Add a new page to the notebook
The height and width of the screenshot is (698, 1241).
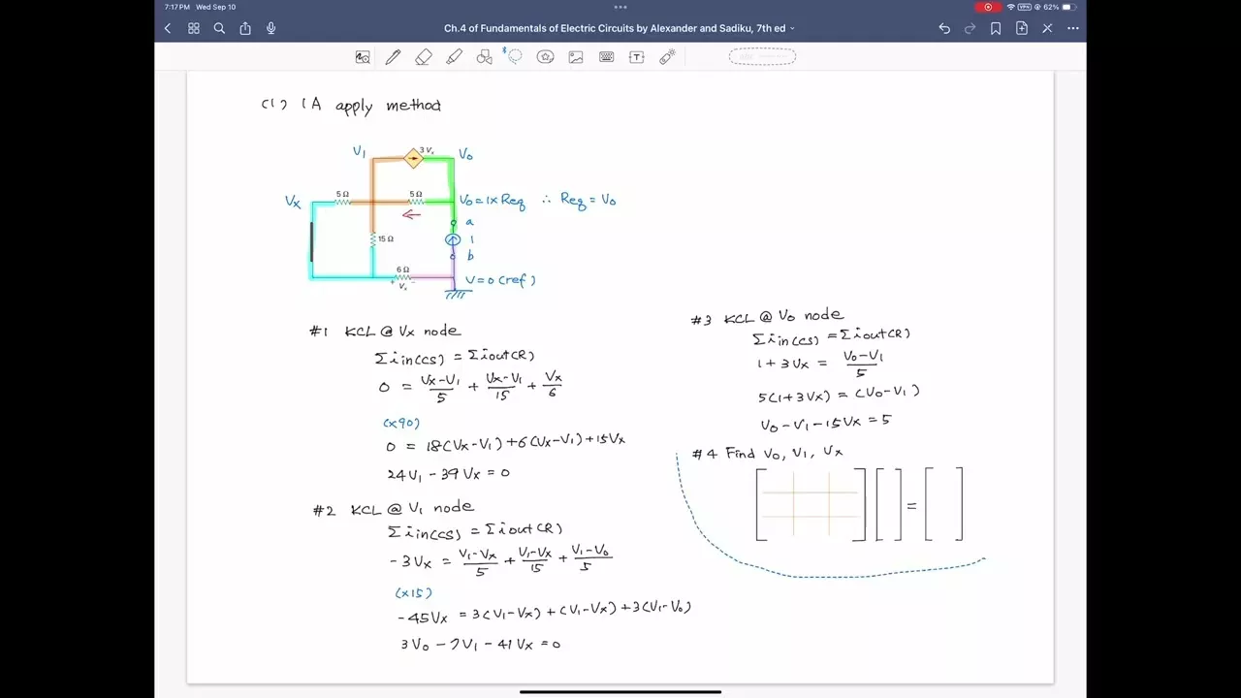(x=1022, y=29)
